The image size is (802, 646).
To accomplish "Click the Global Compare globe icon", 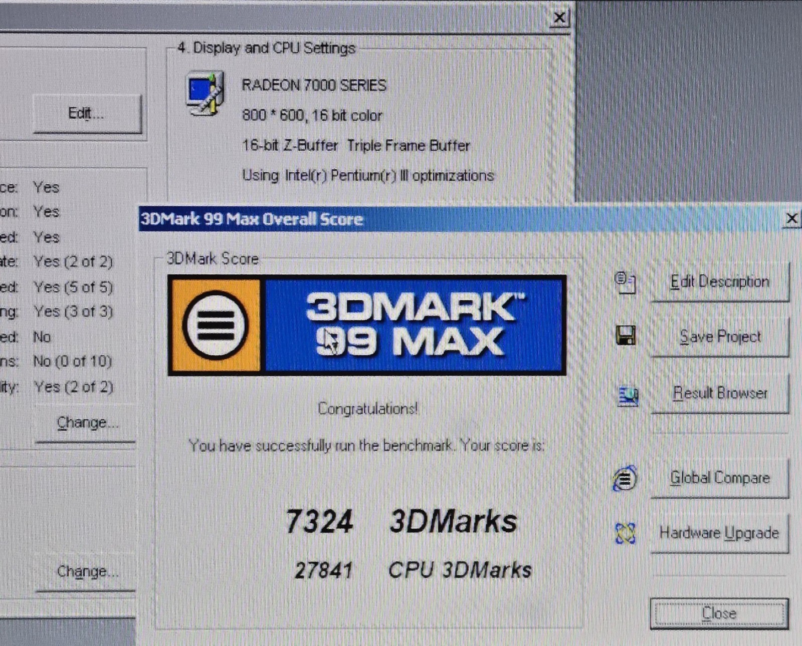I will pyautogui.click(x=625, y=479).
